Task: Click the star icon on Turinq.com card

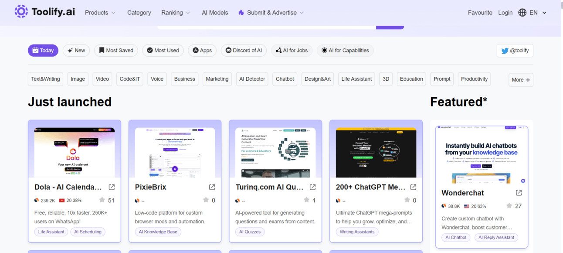Action: (307, 200)
